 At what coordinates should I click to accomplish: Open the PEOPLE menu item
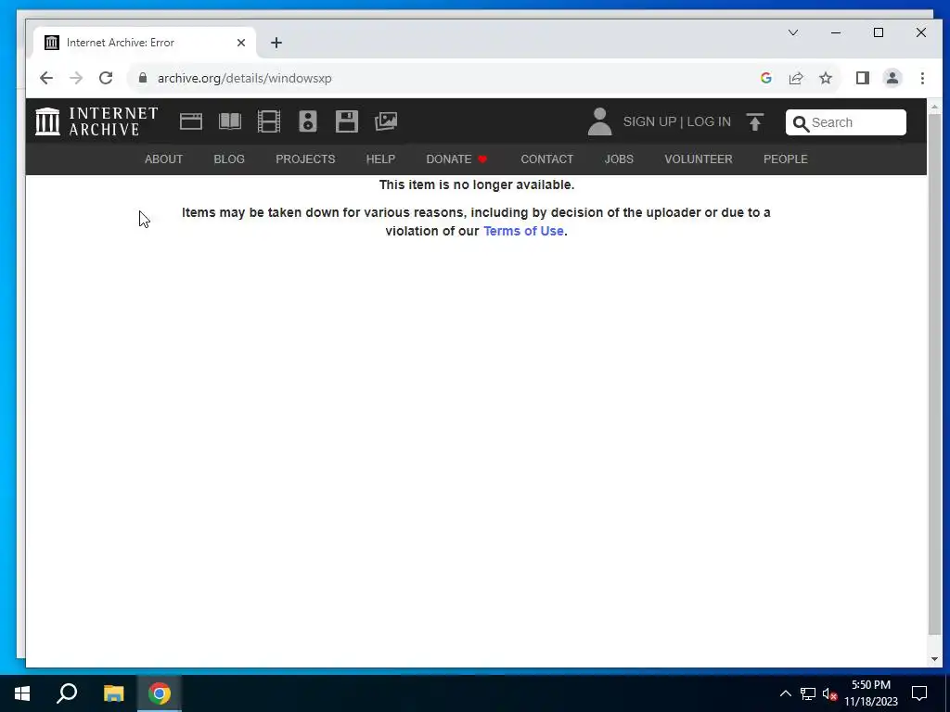coord(785,159)
